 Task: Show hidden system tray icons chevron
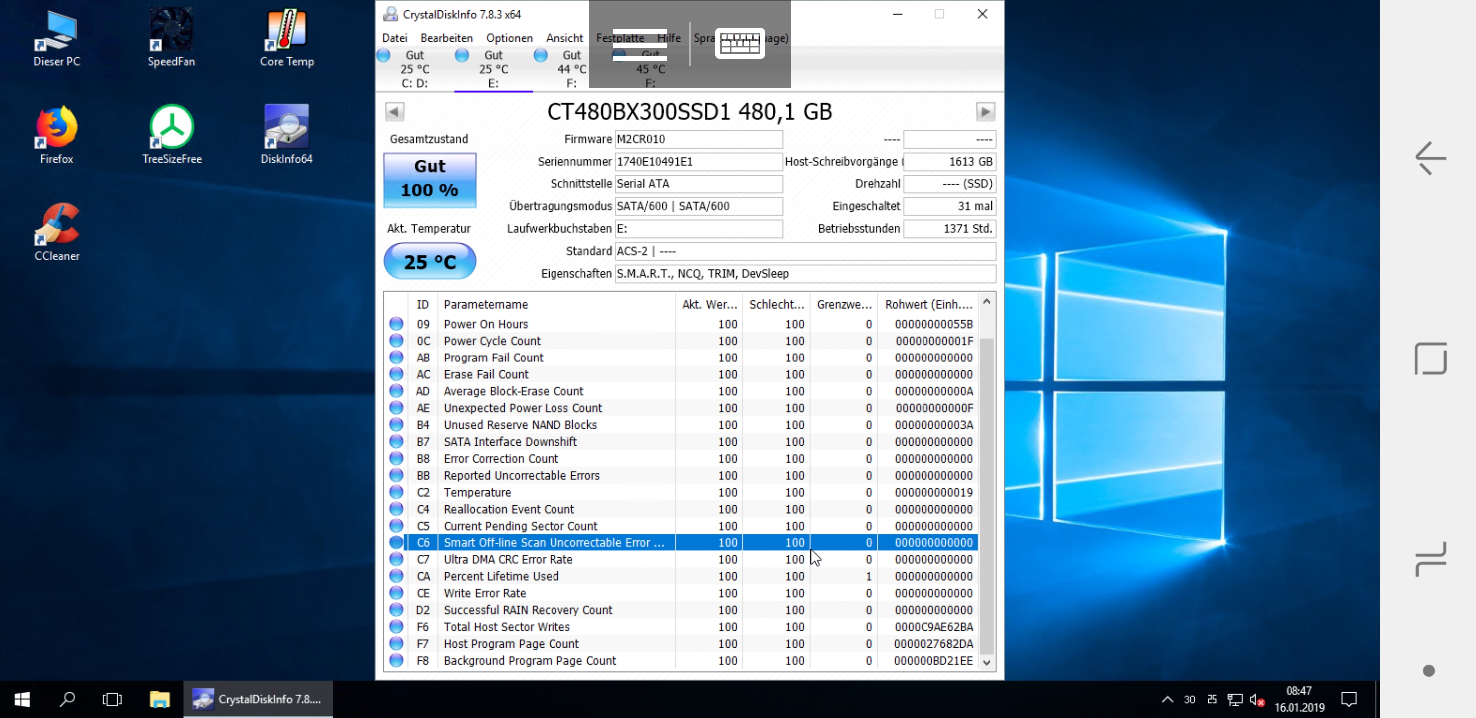1167,699
